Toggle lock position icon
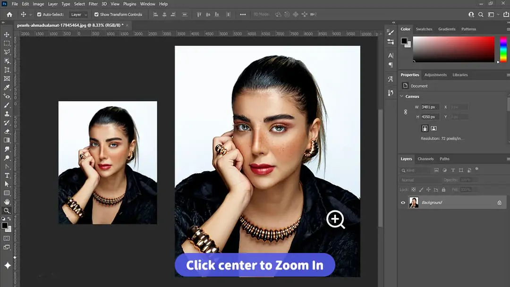This screenshot has width=510, height=287. (428, 189)
